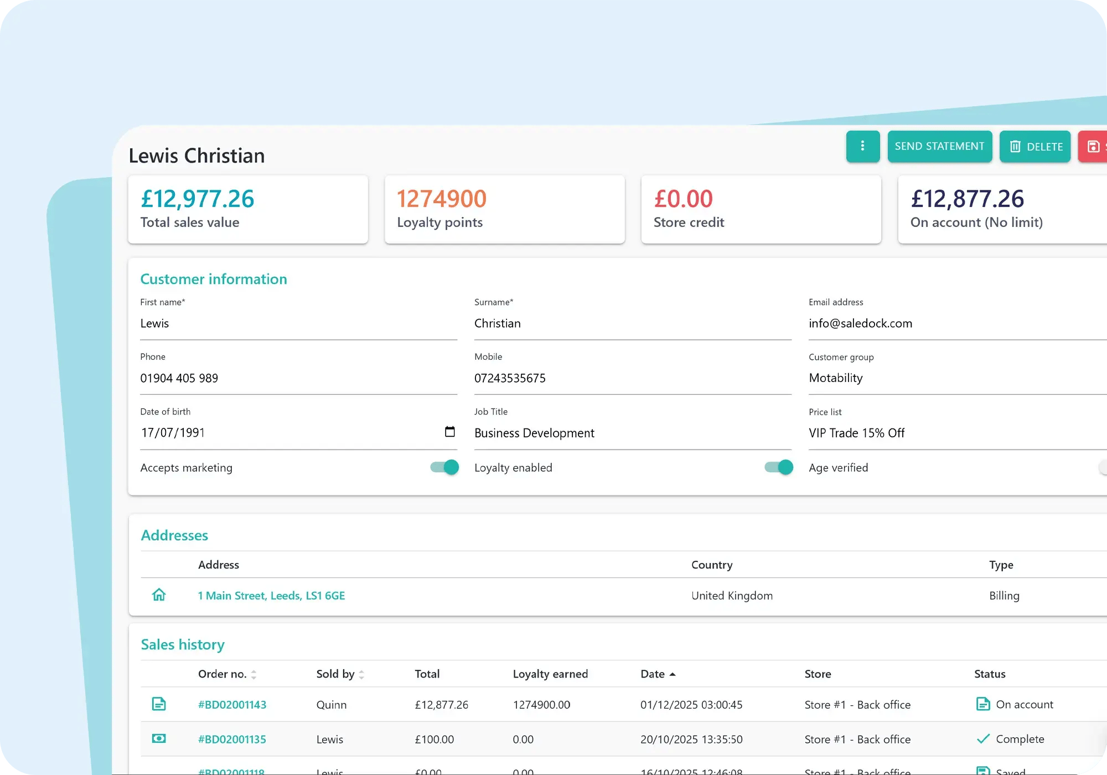
Task: Click the receipt icon for order #BD02001143
Action: 159,704
